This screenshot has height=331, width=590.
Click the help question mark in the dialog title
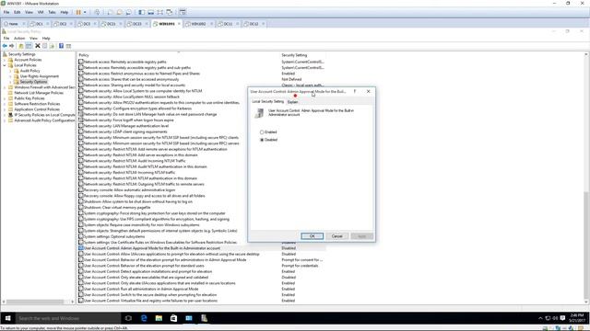[x=354, y=91]
